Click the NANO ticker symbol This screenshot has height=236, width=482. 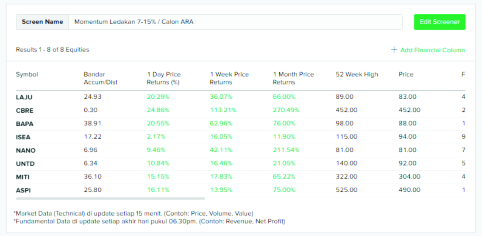click(26, 151)
